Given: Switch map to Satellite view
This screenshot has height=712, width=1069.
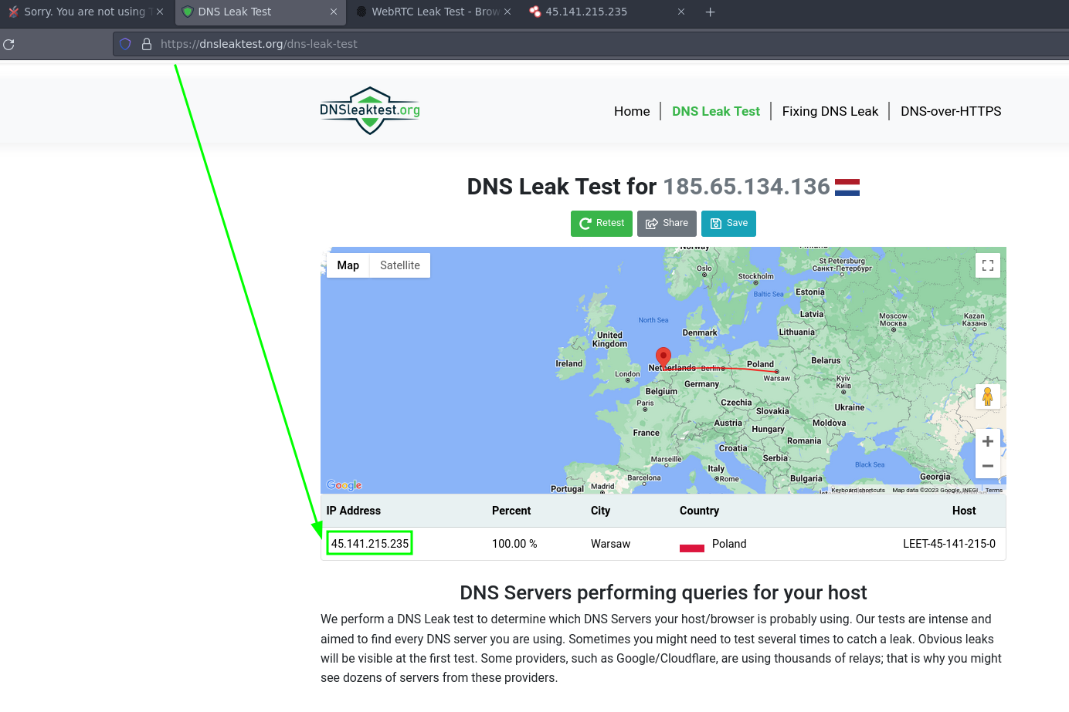Looking at the screenshot, I should click(x=400, y=265).
